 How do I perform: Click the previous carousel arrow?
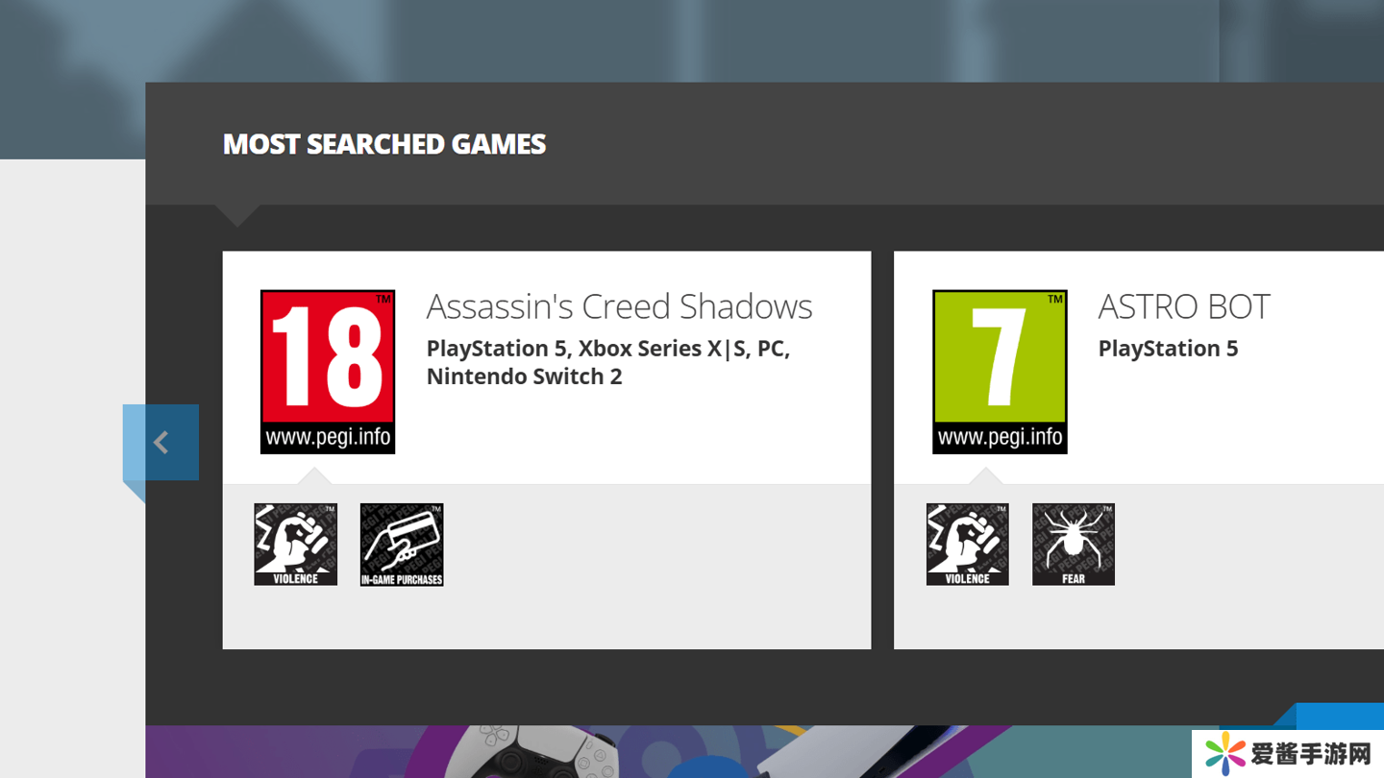click(161, 442)
